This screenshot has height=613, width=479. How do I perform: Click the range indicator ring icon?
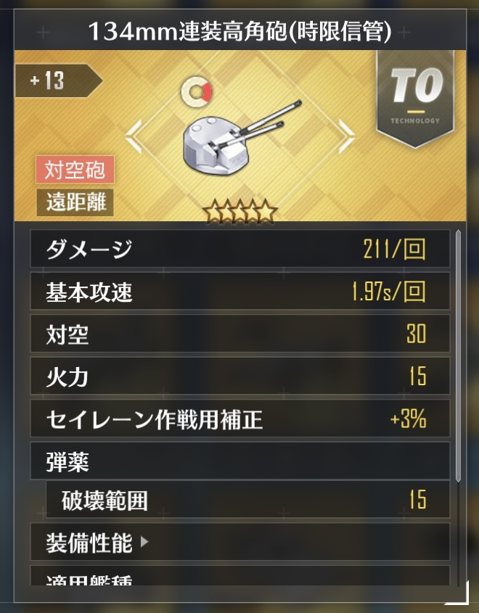[x=196, y=92]
